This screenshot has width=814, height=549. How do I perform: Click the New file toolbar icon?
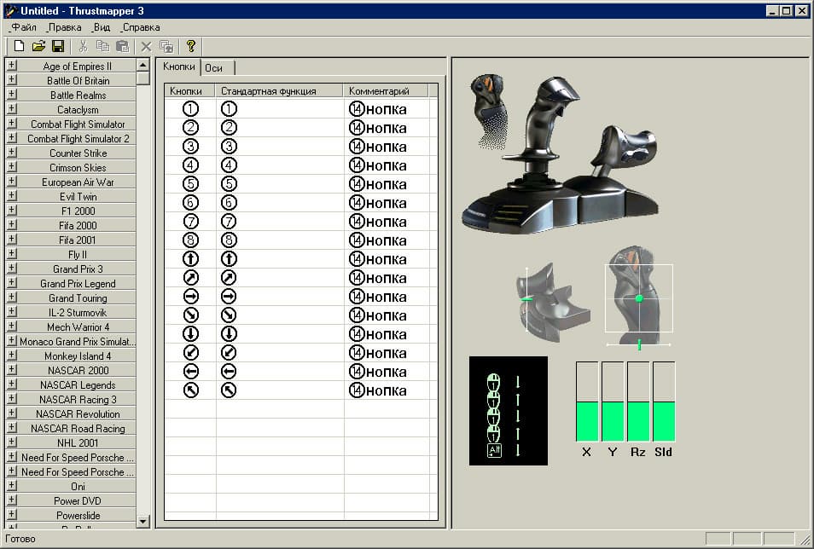[20, 46]
